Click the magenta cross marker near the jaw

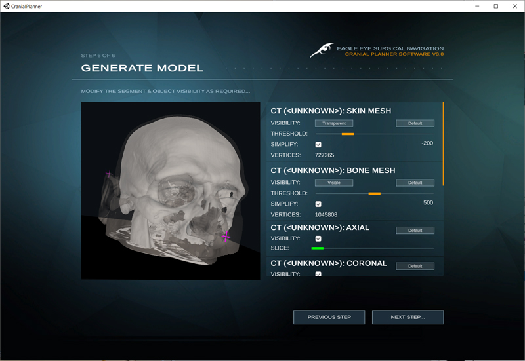[226, 237]
